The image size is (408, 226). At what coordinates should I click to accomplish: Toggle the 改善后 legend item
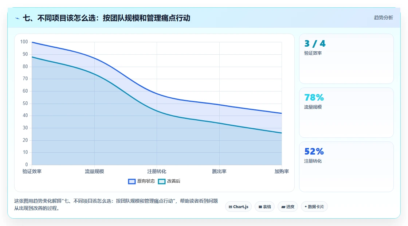(169, 181)
